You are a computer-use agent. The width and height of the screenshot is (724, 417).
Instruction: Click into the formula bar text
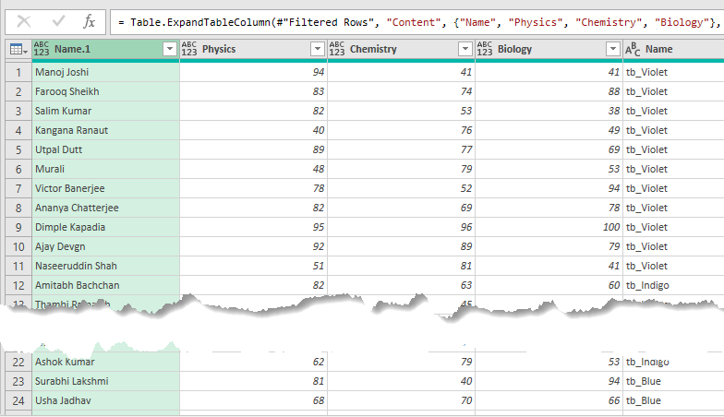click(x=417, y=22)
